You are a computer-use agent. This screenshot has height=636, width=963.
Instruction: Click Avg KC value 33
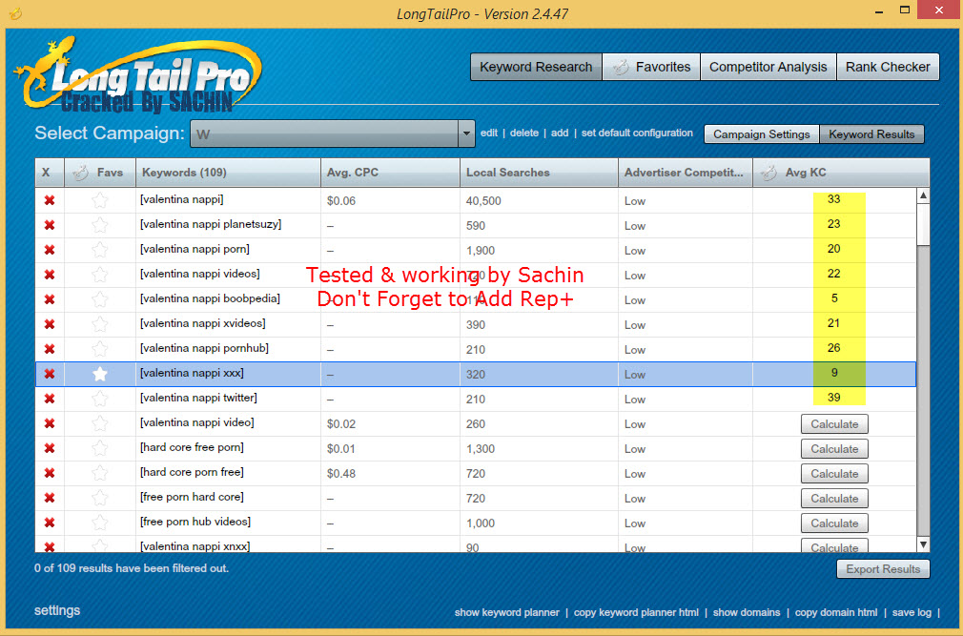click(833, 199)
